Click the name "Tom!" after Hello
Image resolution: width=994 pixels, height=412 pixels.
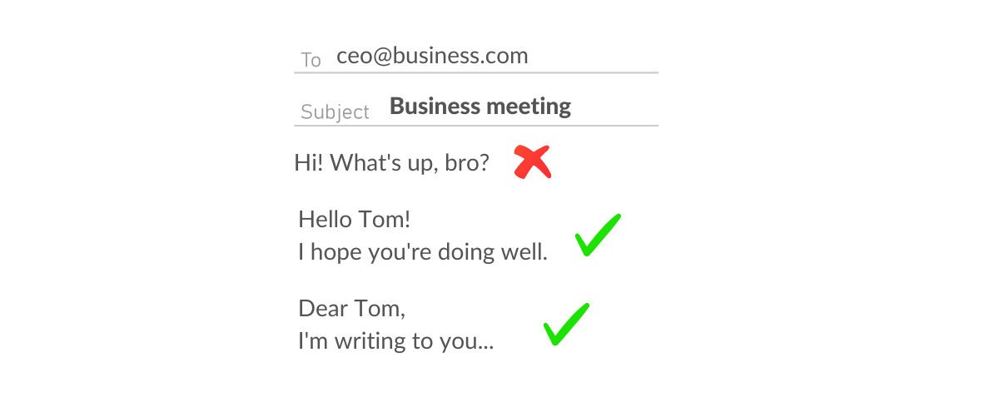[383, 220]
